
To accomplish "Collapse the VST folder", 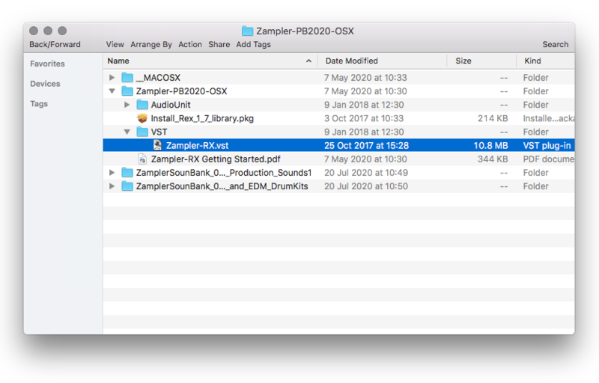I will click(127, 132).
